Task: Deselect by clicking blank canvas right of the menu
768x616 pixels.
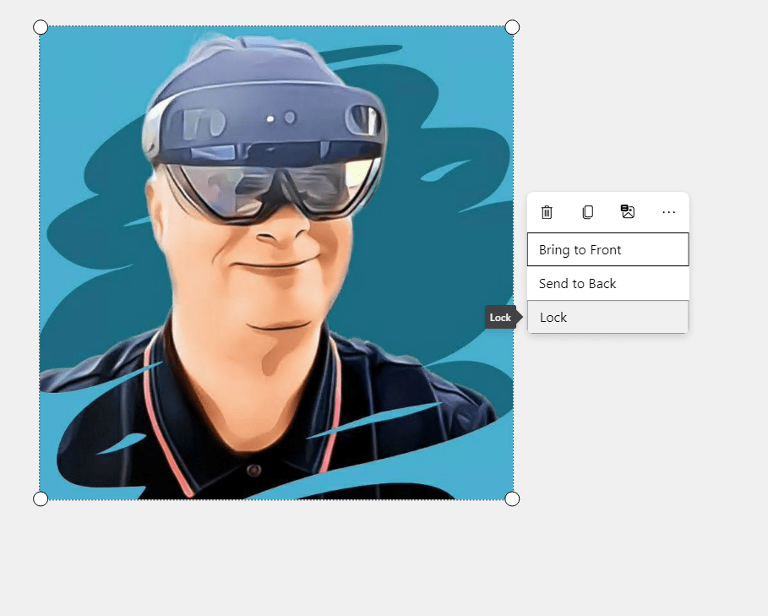Action: [x=727, y=287]
